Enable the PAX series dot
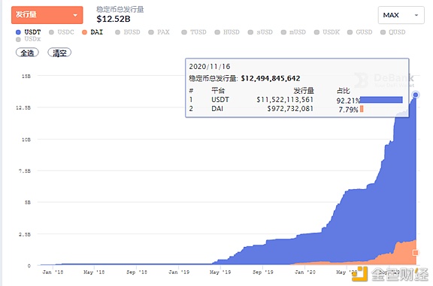This screenshot has height=286, width=433. click(x=151, y=32)
